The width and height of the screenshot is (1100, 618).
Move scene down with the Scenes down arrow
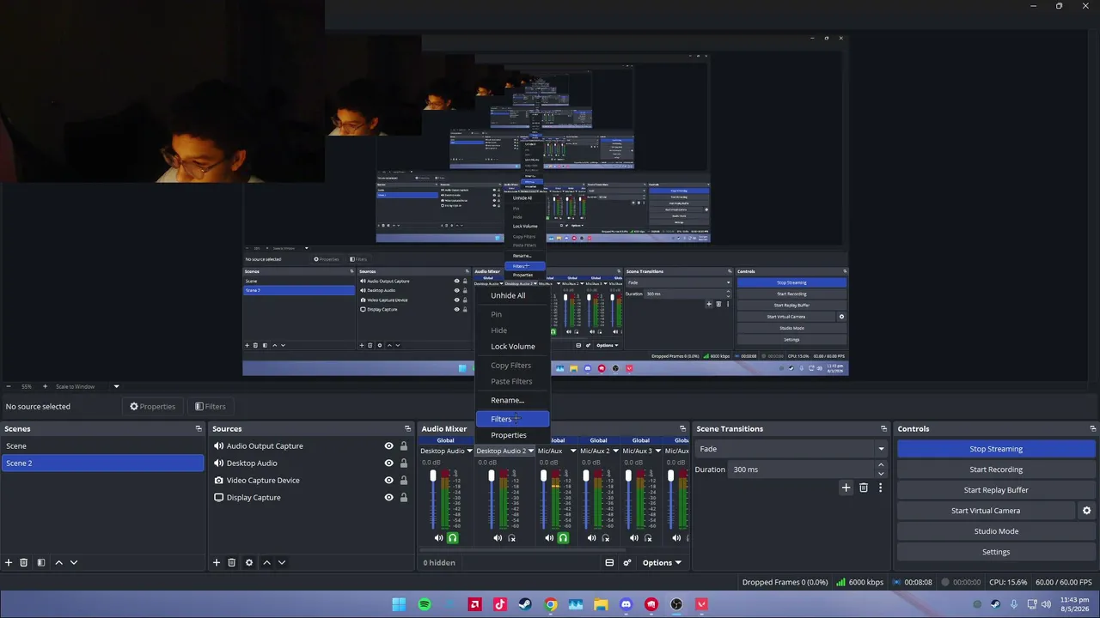[74, 562]
